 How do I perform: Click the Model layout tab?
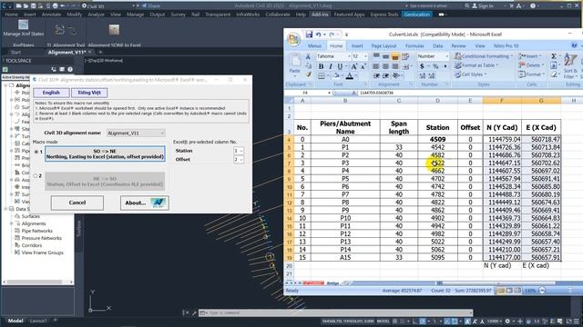[15, 321]
